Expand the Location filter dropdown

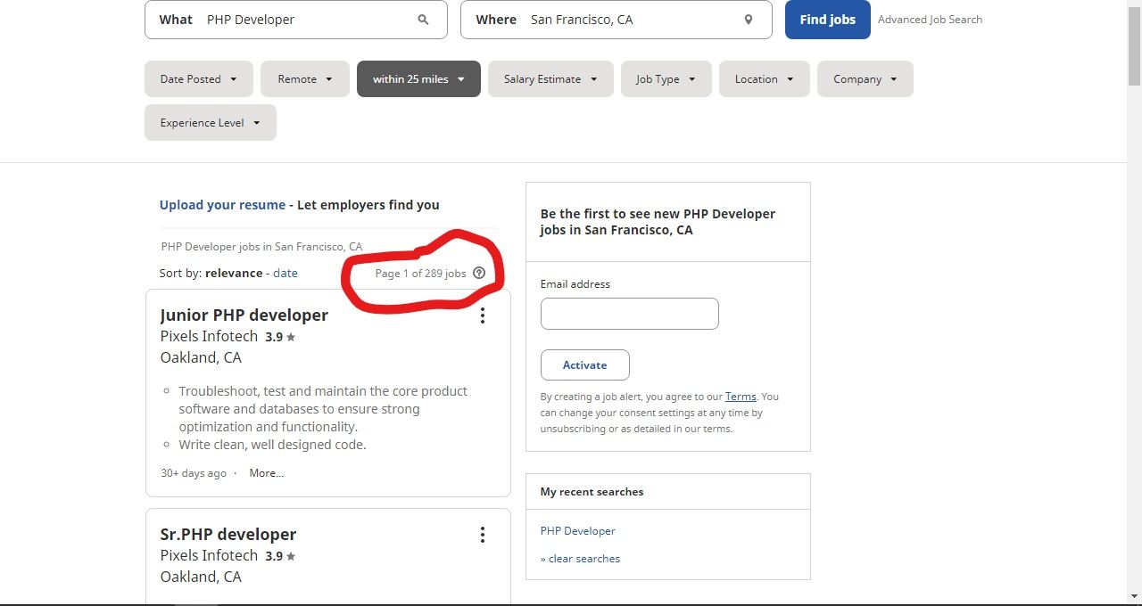[764, 79]
